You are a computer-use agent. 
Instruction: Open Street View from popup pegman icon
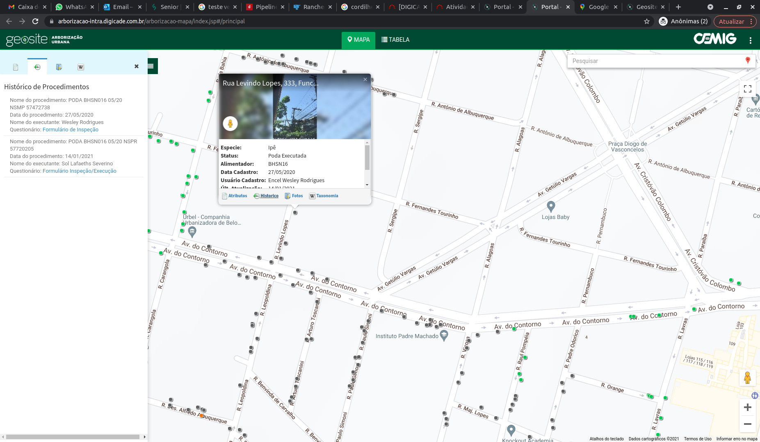[x=230, y=123]
